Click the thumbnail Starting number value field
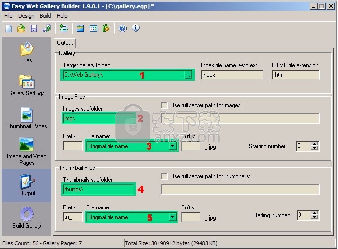Screen dimensions: 338x249 tap(304, 215)
